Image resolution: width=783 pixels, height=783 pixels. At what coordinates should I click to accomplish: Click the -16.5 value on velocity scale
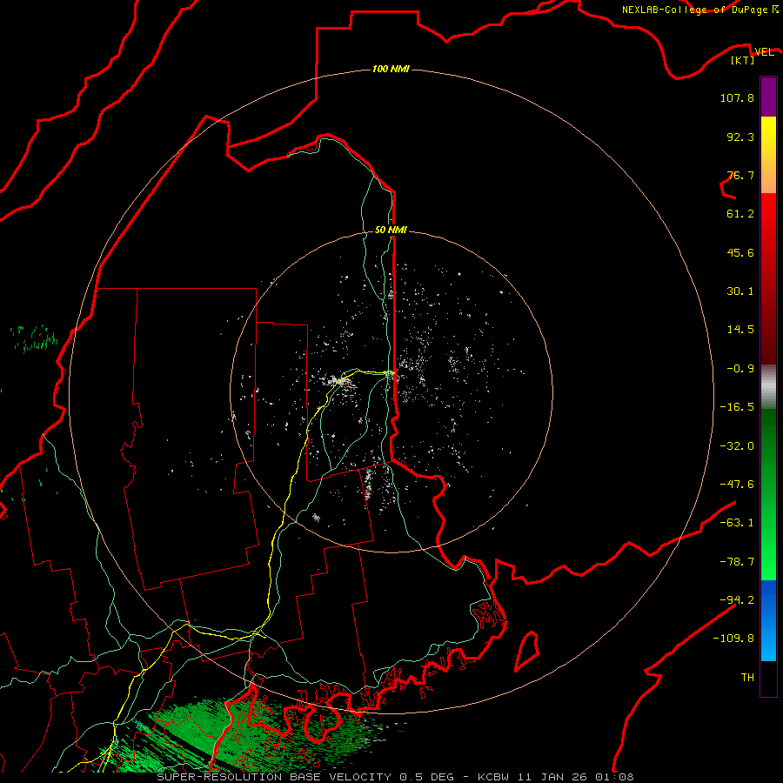click(x=737, y=407)
